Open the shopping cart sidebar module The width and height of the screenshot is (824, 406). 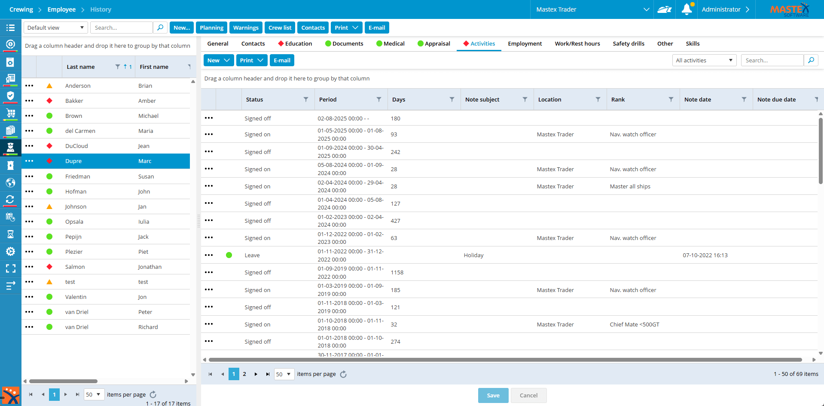tap(10, 113)
